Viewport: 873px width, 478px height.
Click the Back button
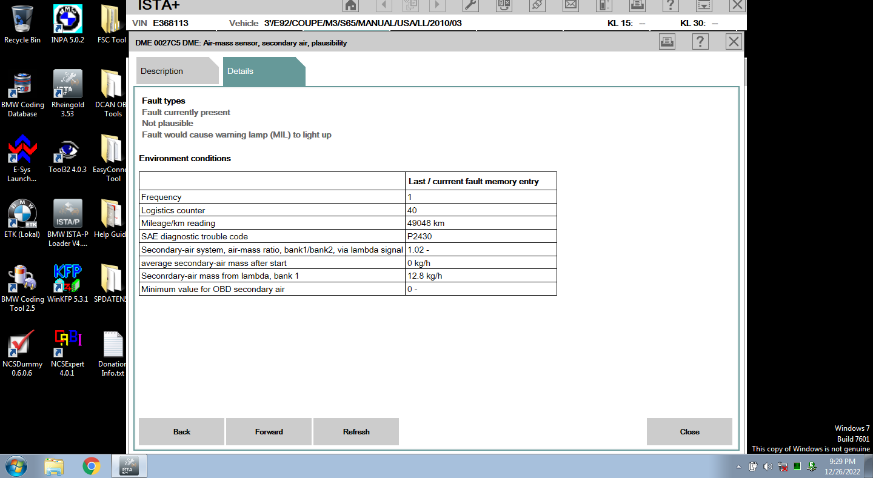(181, 432)
